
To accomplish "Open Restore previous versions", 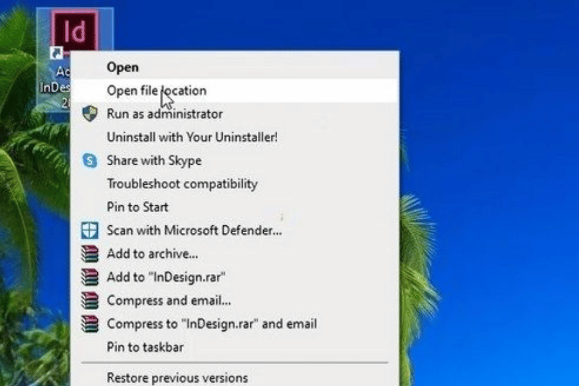I will [x=177, y=378].
